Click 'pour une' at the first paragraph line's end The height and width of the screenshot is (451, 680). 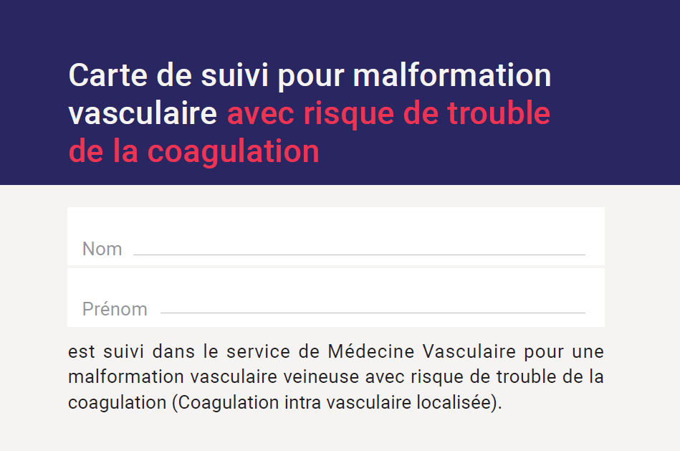point(564,351)
